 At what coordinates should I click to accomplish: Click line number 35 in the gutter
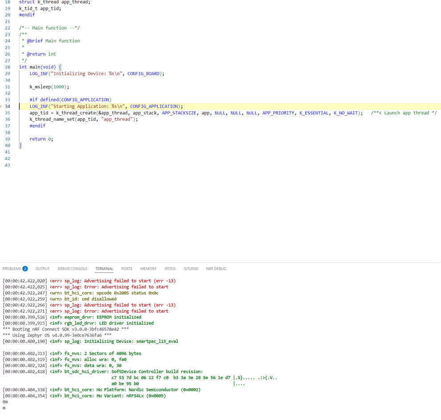tap(8, 113)
